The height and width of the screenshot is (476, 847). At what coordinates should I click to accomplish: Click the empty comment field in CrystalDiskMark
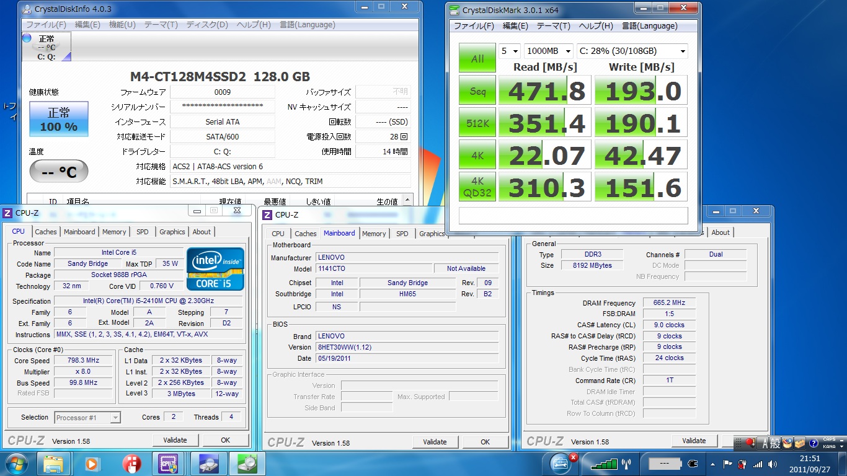[x=574, y=215]
